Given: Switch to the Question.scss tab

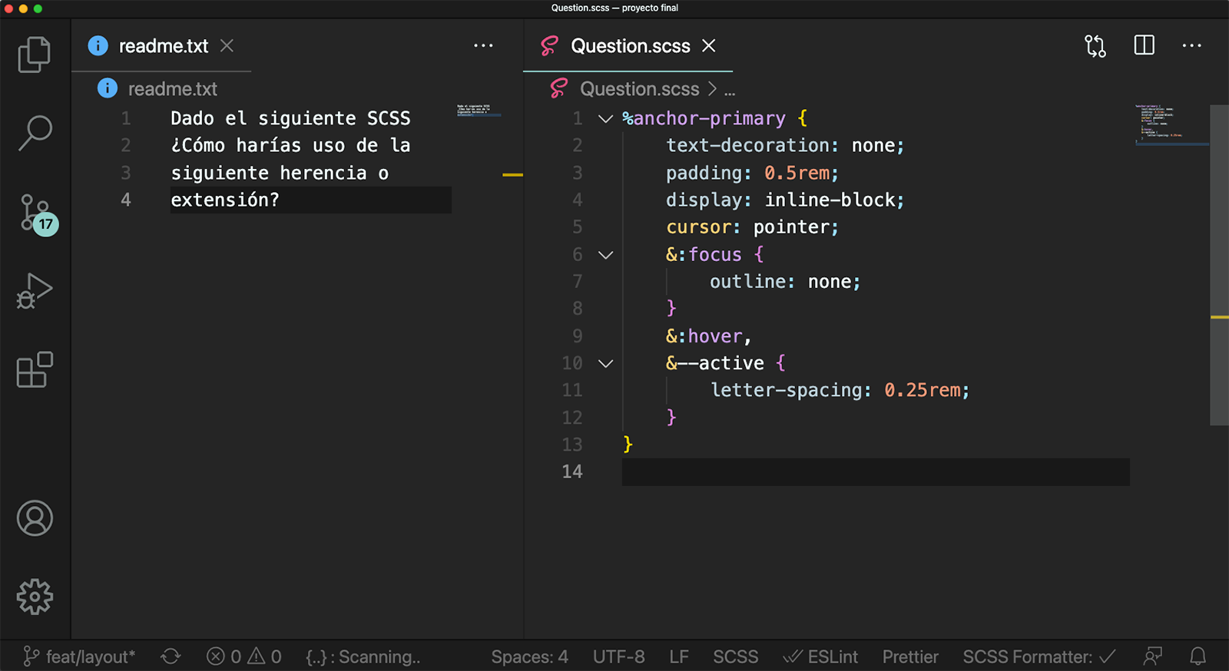Looking at the screenshot, I should click(x=630, y=46).
